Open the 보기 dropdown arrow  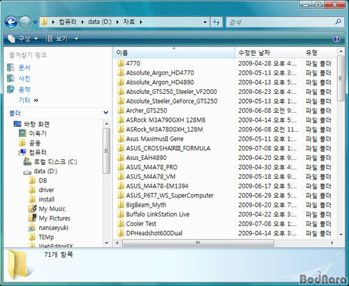click(x=76, y=39)
